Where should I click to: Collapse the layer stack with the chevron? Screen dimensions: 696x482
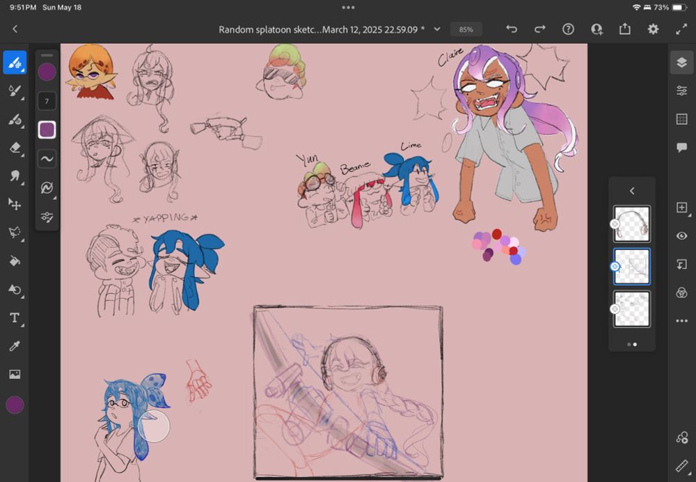(x=632, y=191)
